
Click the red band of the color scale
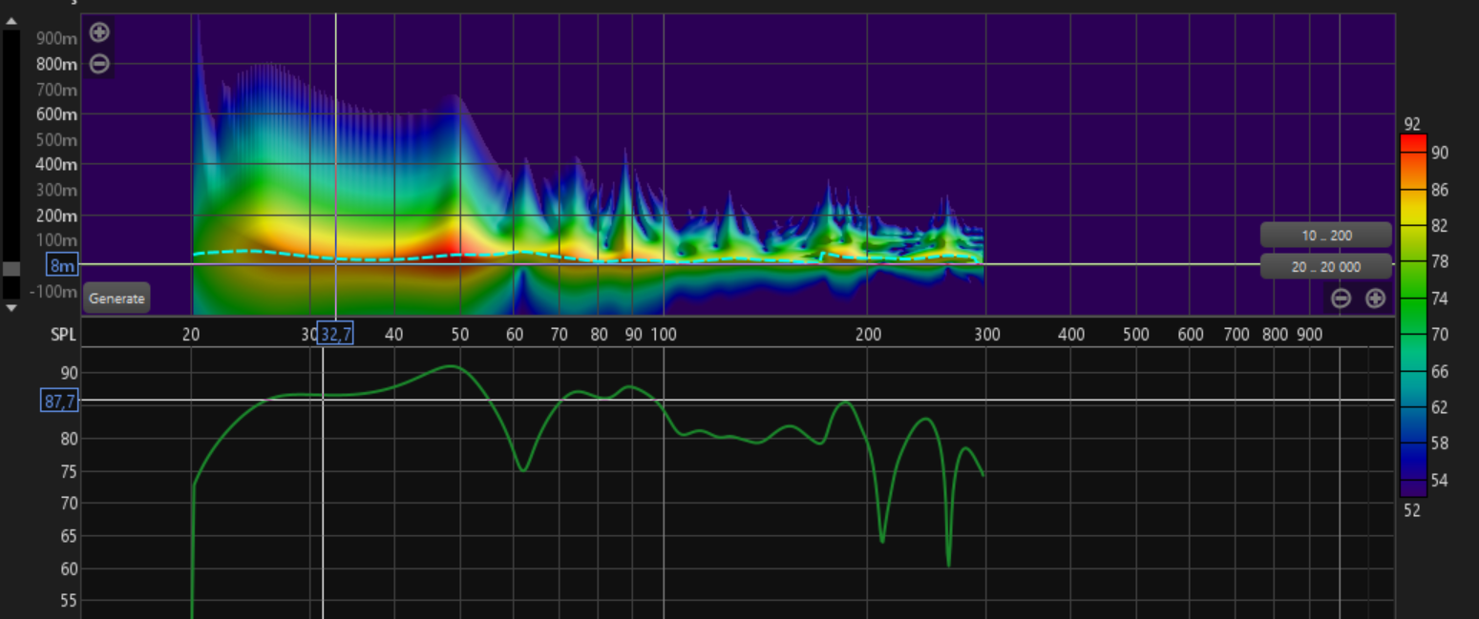click(1413, 145)
